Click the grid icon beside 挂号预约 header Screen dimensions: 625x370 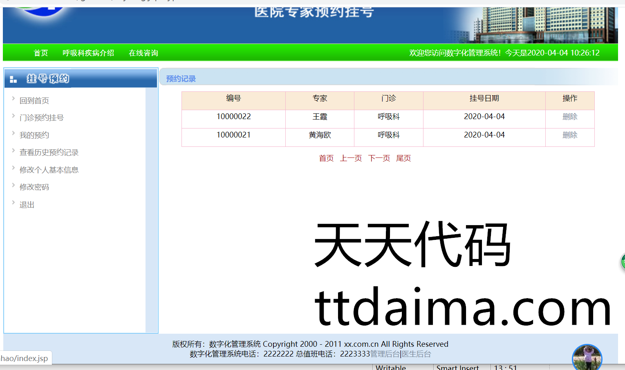click(13, 79)
